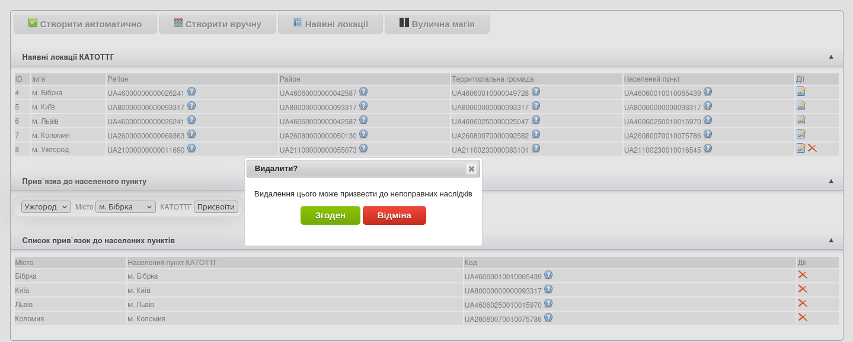This screenshot has height=342, width=853.
Task: Remove the Львів binding with red cross
Action: coord(803,304)
